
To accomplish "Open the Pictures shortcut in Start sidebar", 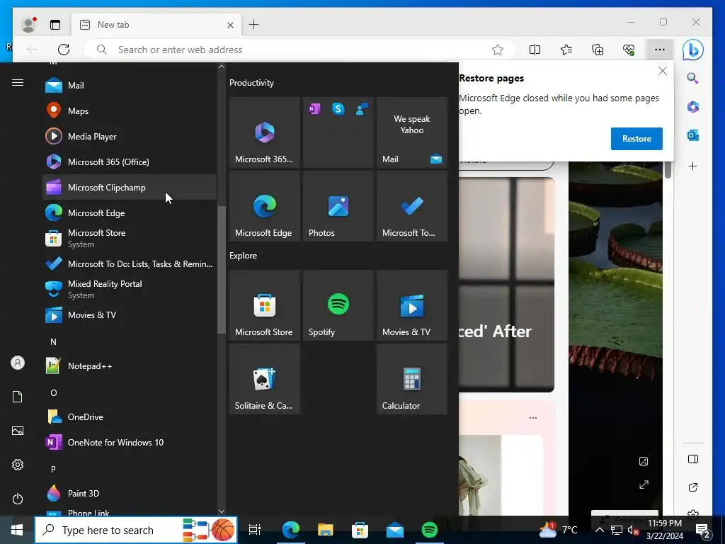I will pos(18,431).
